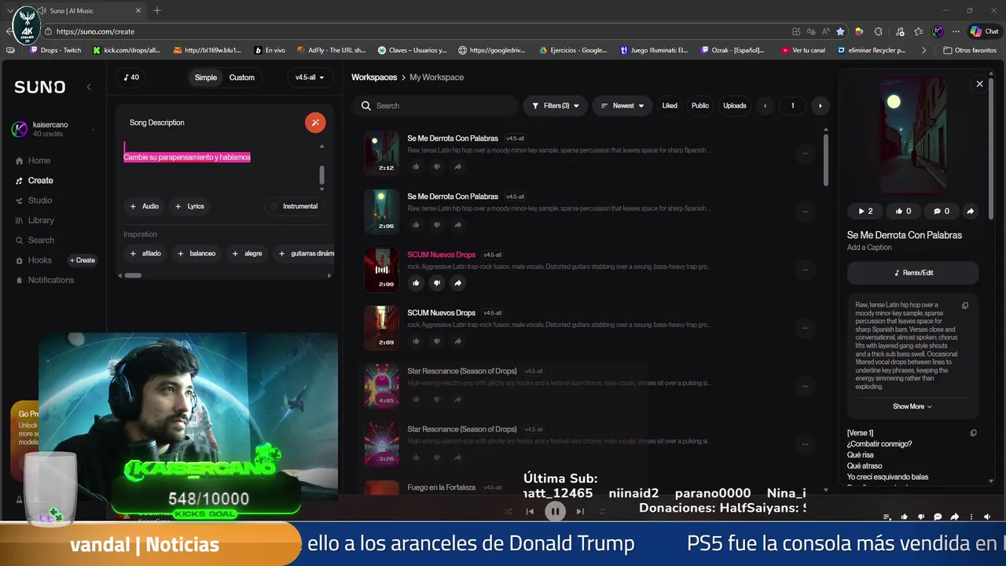Click the magic wand song description button
Viewport: 1006px width, 566px height.
coord(315,123)
